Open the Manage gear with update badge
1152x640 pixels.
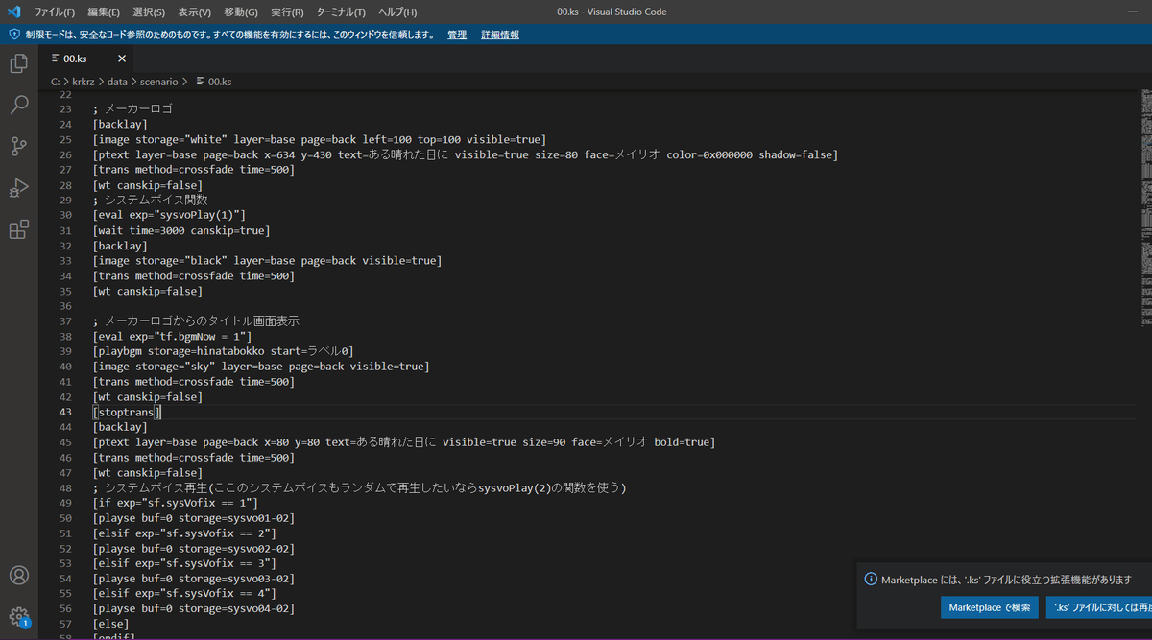click(x=18, y=617)
